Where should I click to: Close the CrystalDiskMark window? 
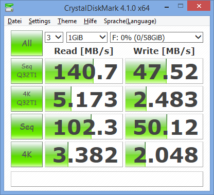point(199,6)
